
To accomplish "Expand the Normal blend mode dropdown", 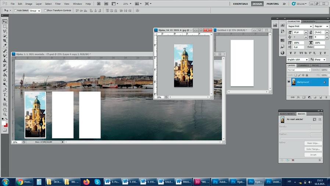I will tap(309, 70).
